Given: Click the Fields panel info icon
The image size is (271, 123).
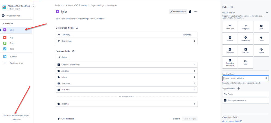Looking at the screenshot, I should point(232,7).
